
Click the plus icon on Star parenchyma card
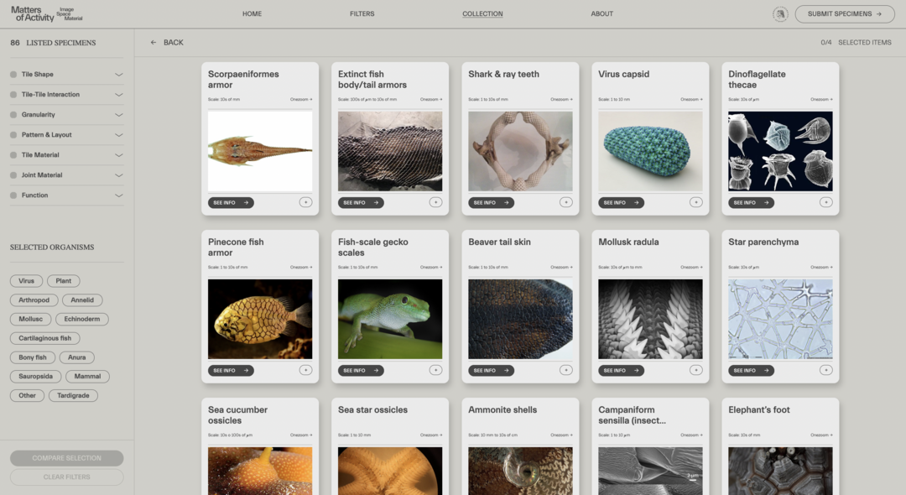(825, 370)
